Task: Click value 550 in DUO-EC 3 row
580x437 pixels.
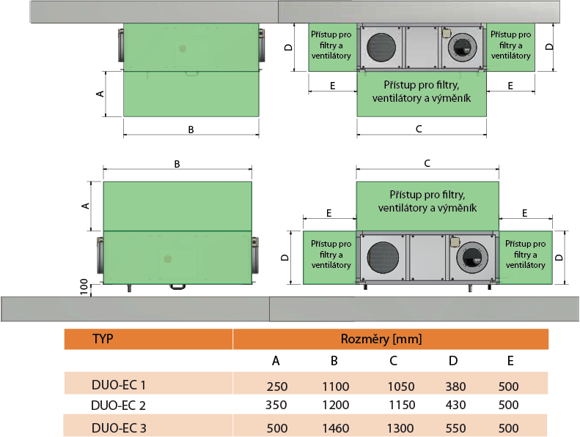Action: [x=455, y=428]
